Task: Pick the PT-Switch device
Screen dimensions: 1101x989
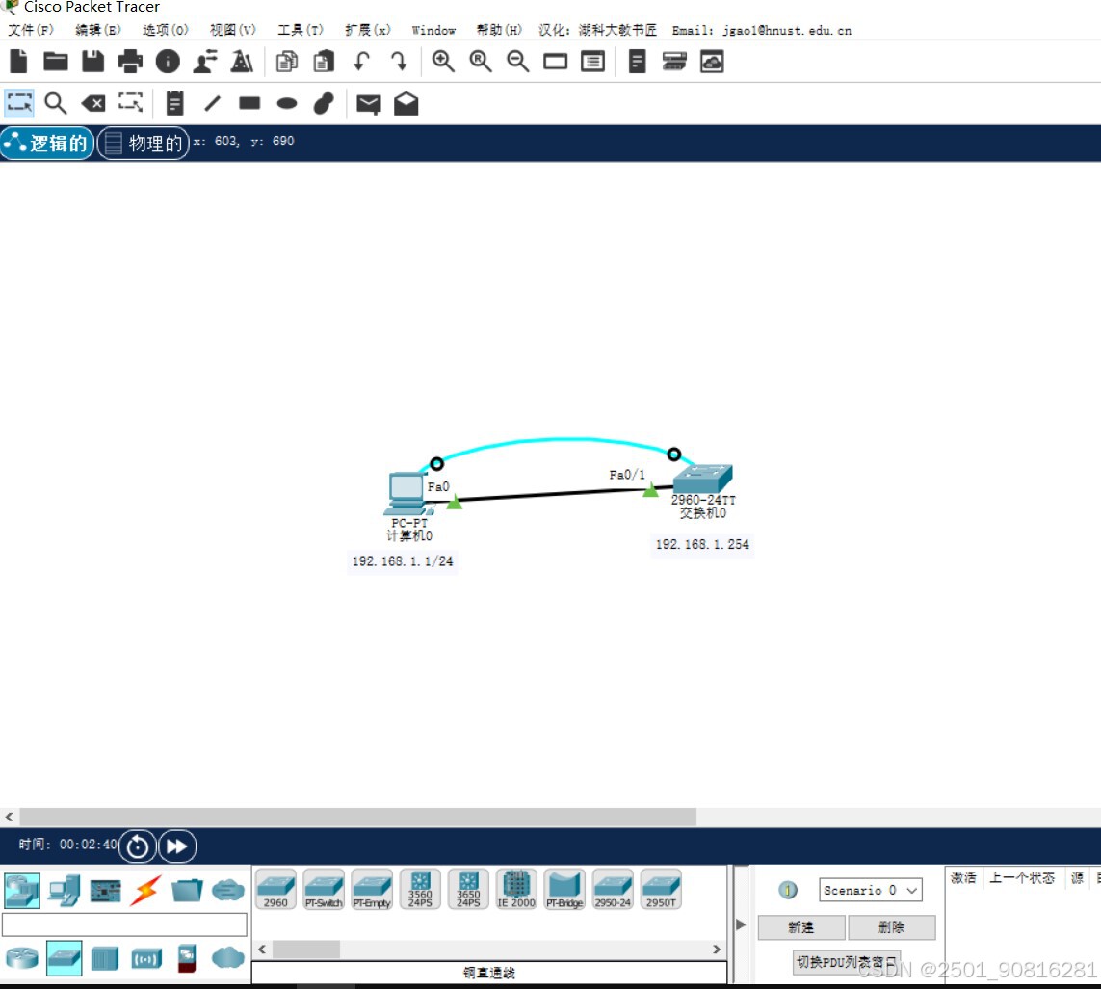Action: (x=324, y=889)
